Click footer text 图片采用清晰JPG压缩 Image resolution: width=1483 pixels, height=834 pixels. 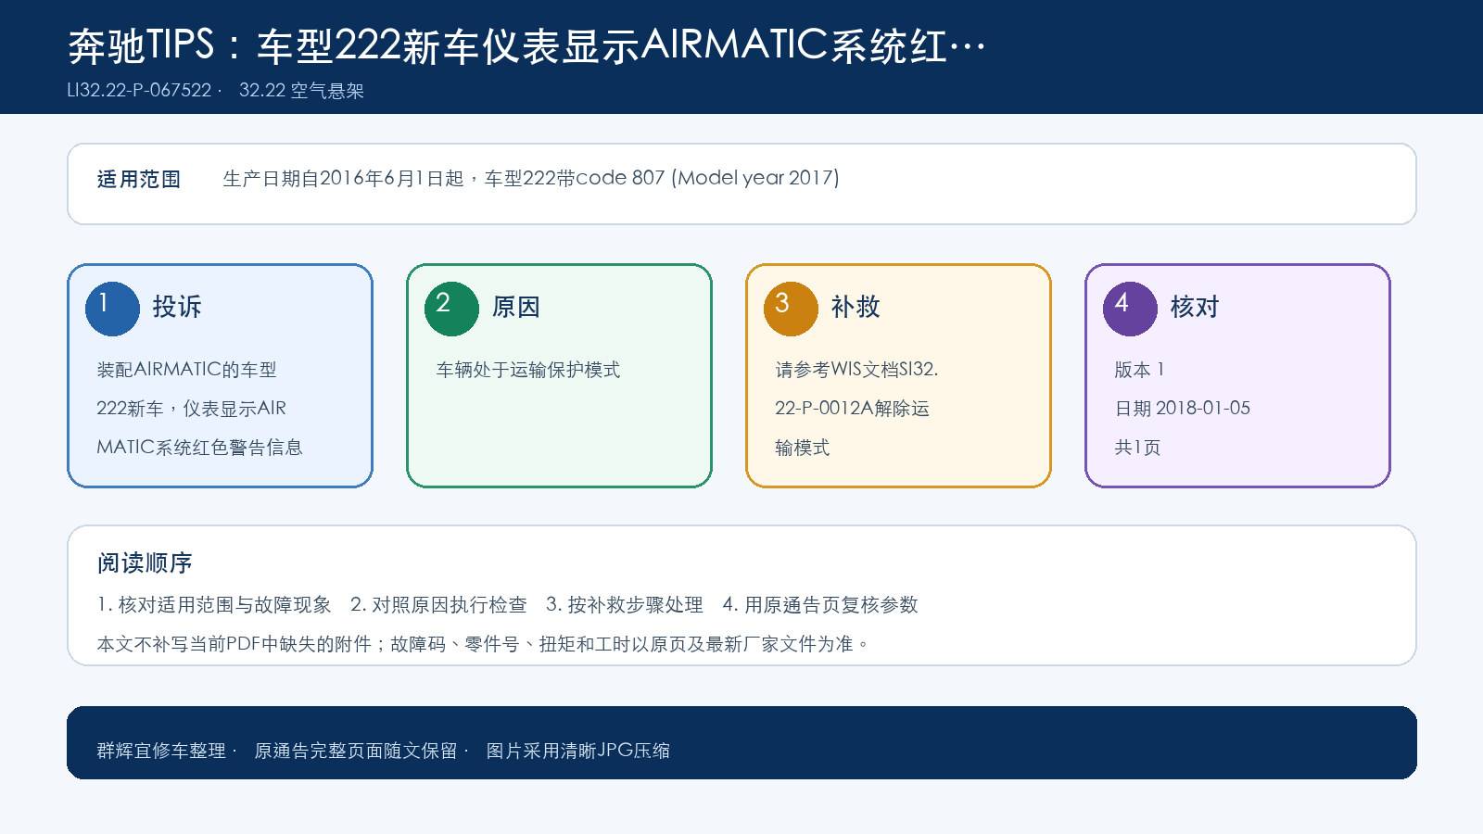[578, 751]
